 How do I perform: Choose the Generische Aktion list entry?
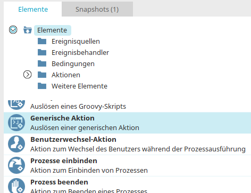(127, 123)
